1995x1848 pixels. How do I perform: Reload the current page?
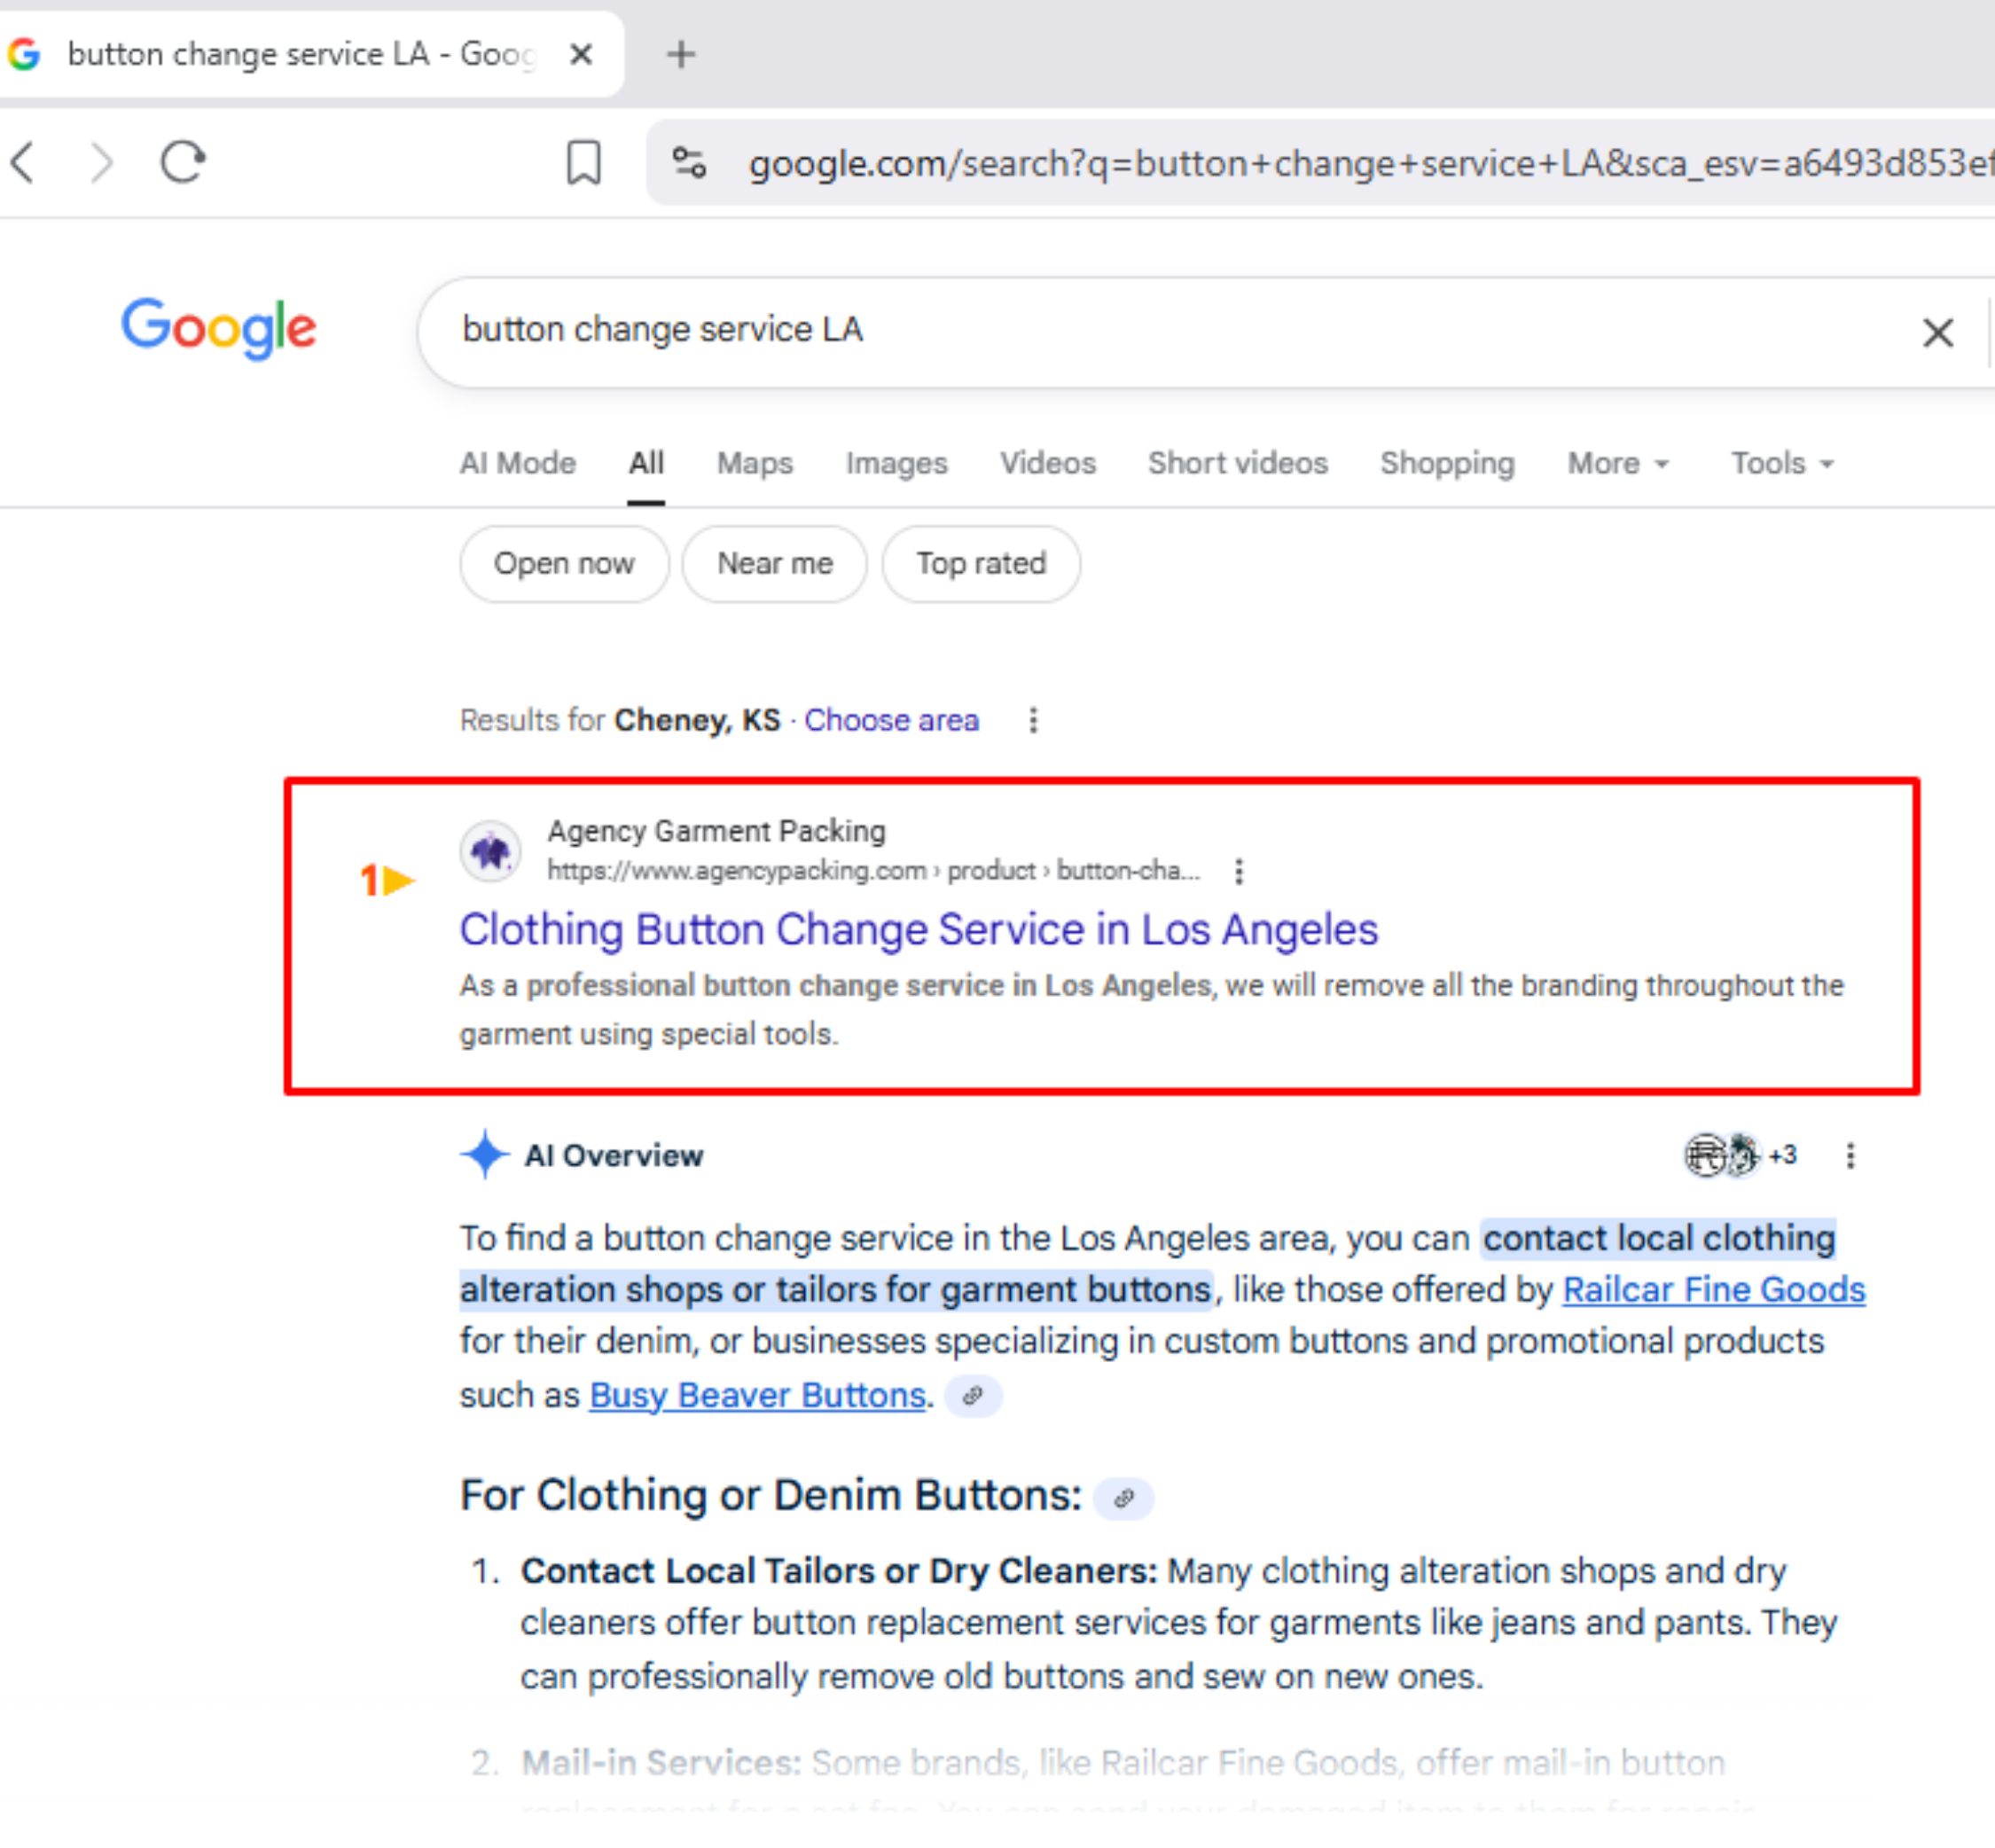pyautogui.click(x=183, y=162)
